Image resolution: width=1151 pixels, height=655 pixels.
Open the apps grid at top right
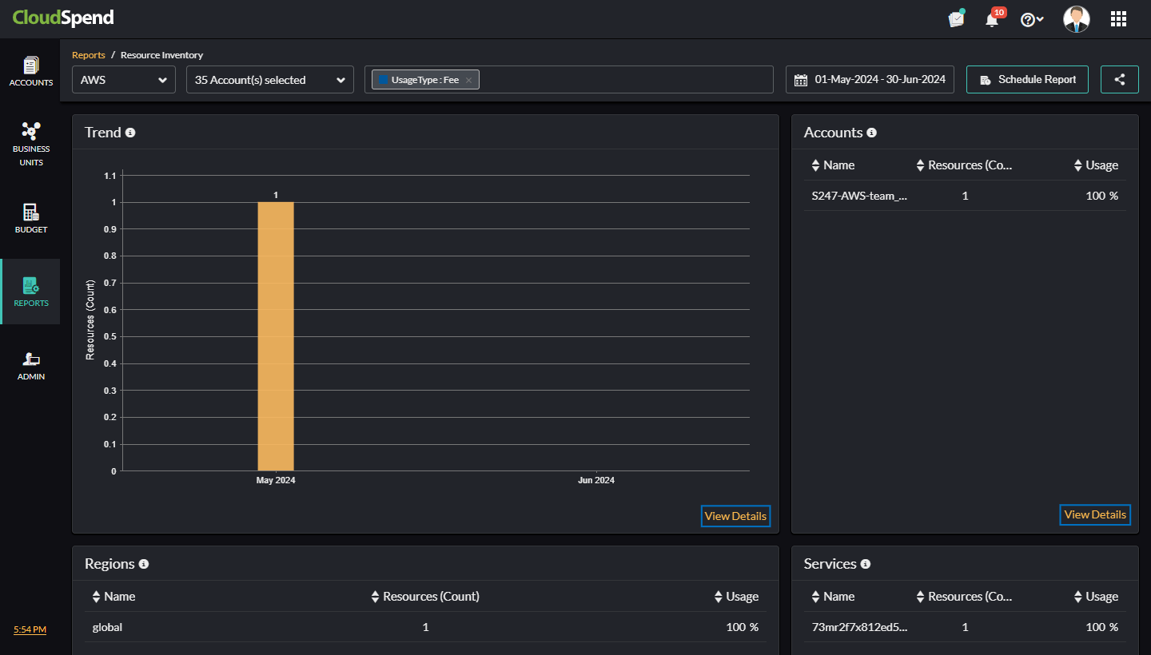(1118, 18)
